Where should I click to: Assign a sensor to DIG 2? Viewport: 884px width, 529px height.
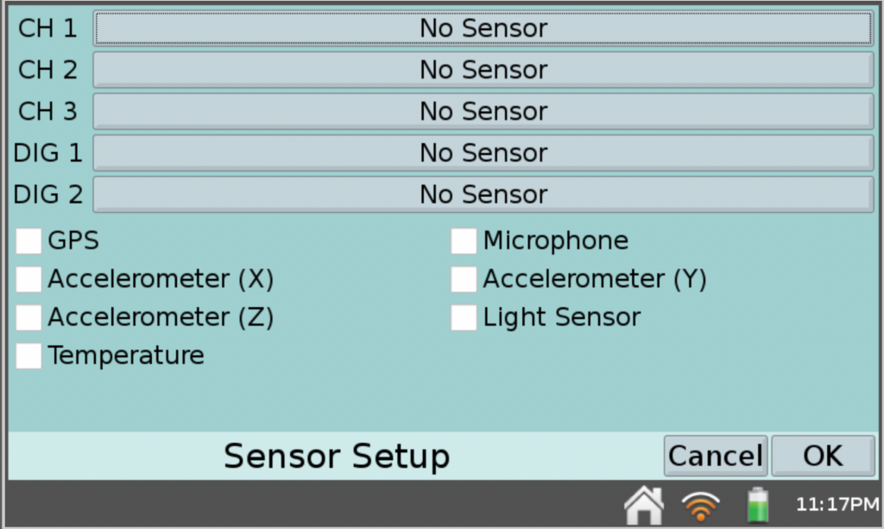pyautogui.click(x=483, y=194)
